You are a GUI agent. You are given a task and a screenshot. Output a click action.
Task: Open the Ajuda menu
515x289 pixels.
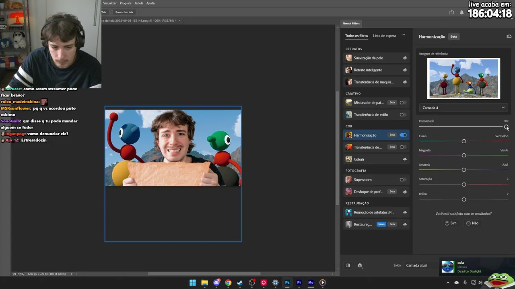point(150,3)
